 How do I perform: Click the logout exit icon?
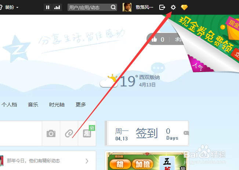pos(162,7)
